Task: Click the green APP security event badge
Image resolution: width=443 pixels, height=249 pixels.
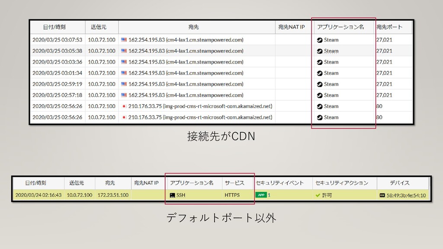Action: 261,195
